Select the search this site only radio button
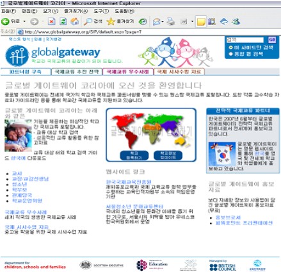 (x=230, y=47)
